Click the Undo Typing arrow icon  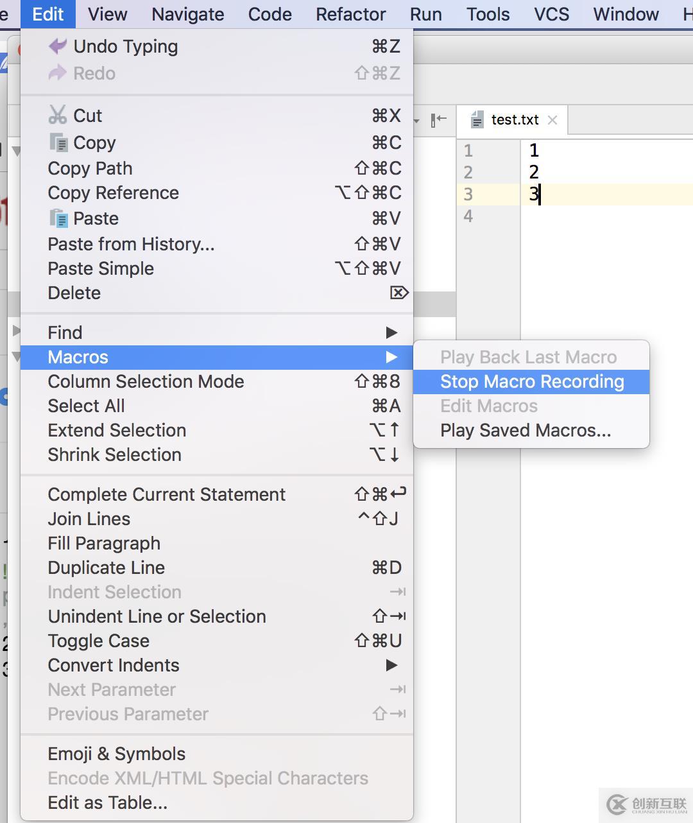coord(58,46)
